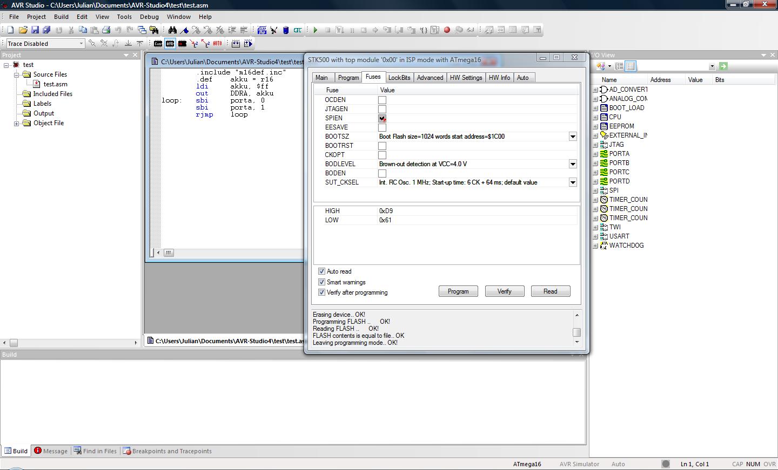This screenshot has height=470, width=778.
Task: Click the Save All icon
Action: pos(46,30)
